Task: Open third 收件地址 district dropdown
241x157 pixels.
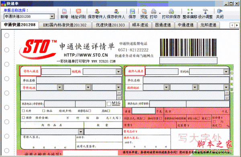Action: 226,87
